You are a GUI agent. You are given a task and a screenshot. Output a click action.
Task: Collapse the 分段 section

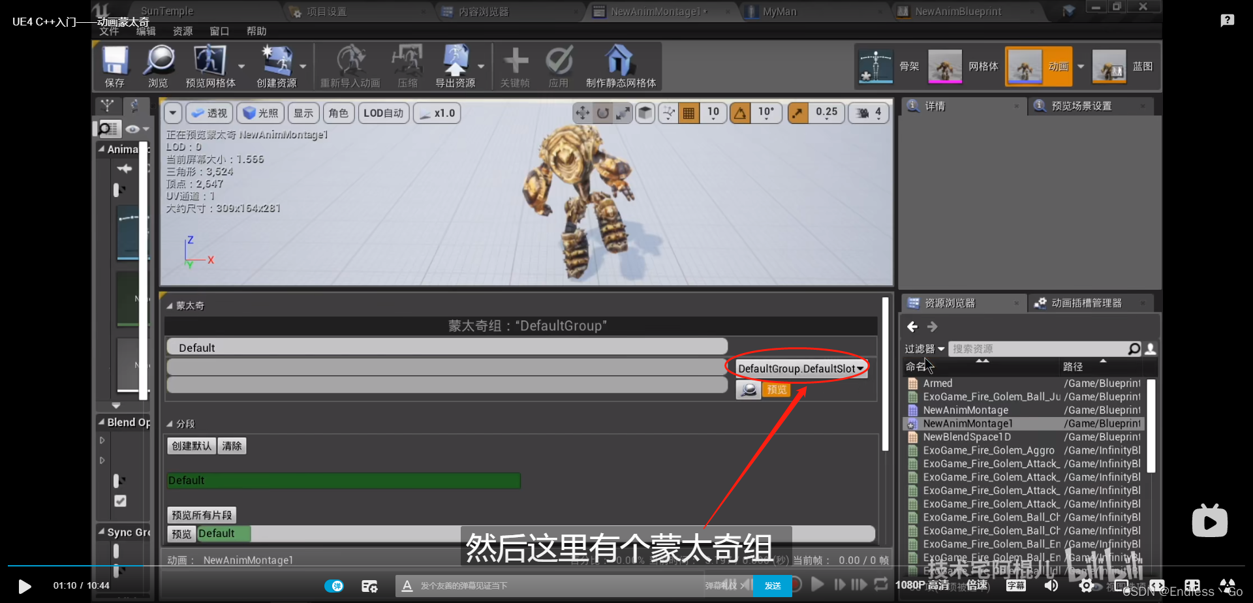click(170, 424)
